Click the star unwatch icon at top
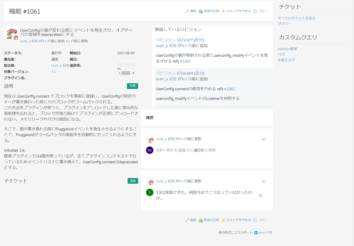This screenshot has width=354, height=246. tap(223, 11)
